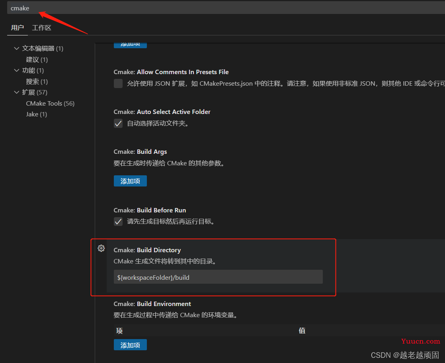
Task: Edit the Build Directory path field
Action: (x=218, y=277)
